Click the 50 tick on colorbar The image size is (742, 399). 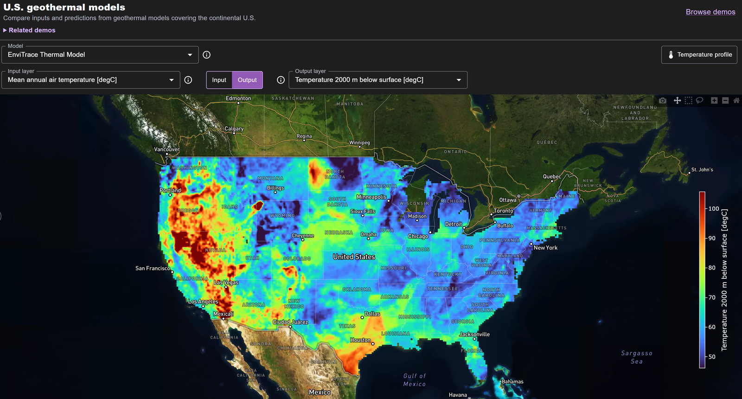(712, 357)
